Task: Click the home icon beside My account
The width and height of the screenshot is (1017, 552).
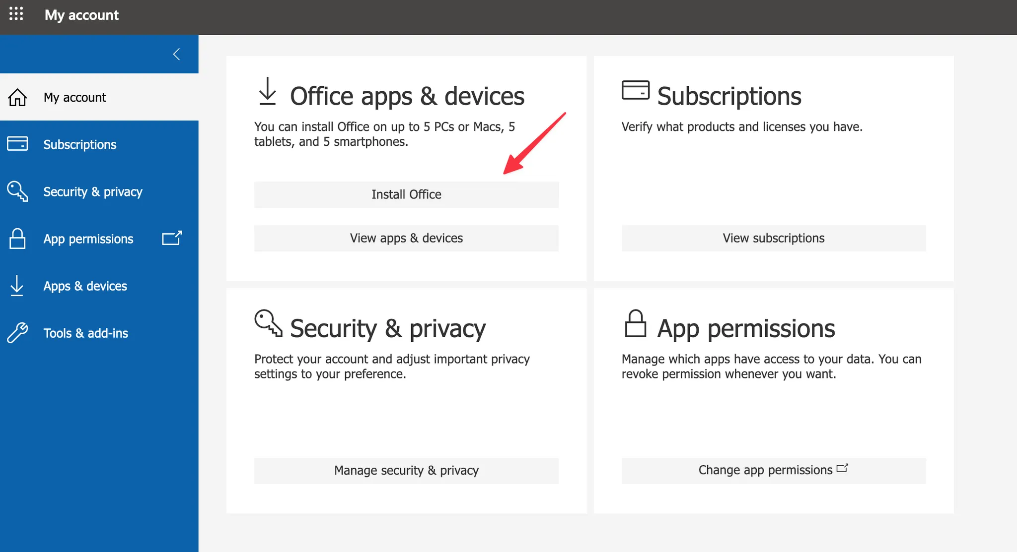Action: [x=17, y=97]
